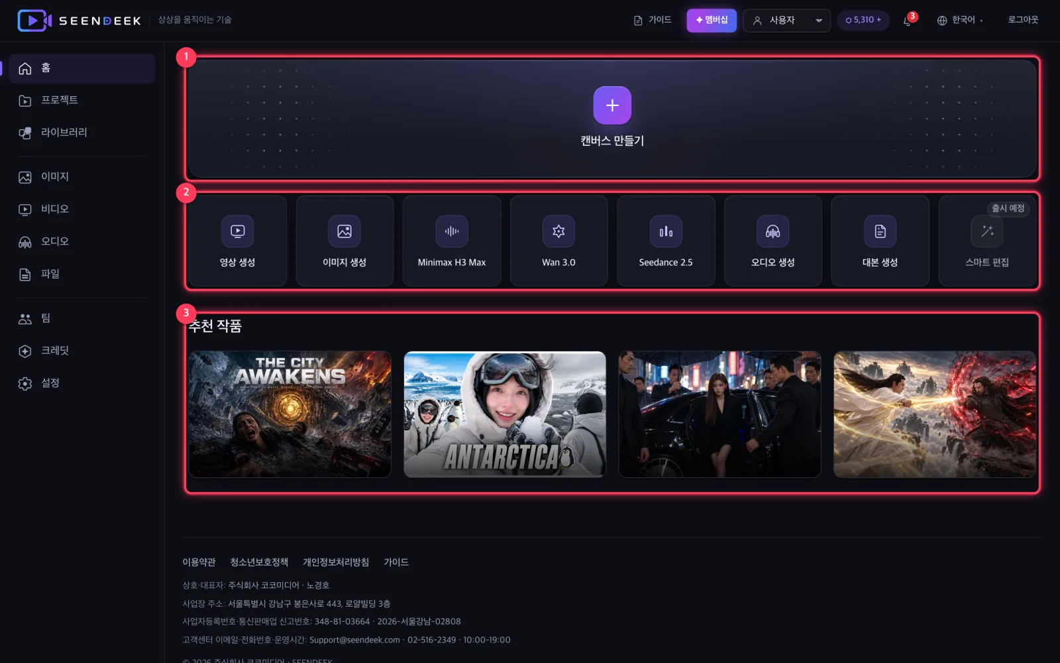This screenshot has height=663, width=1060.
Task: Open 크레딧 in the sidebar
Action: (82, 351)
